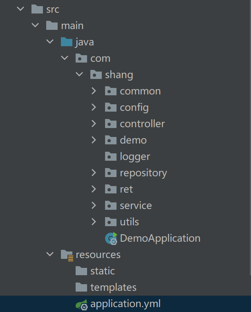
Task: Collapse the src folder
Action: tap(20, 9)
